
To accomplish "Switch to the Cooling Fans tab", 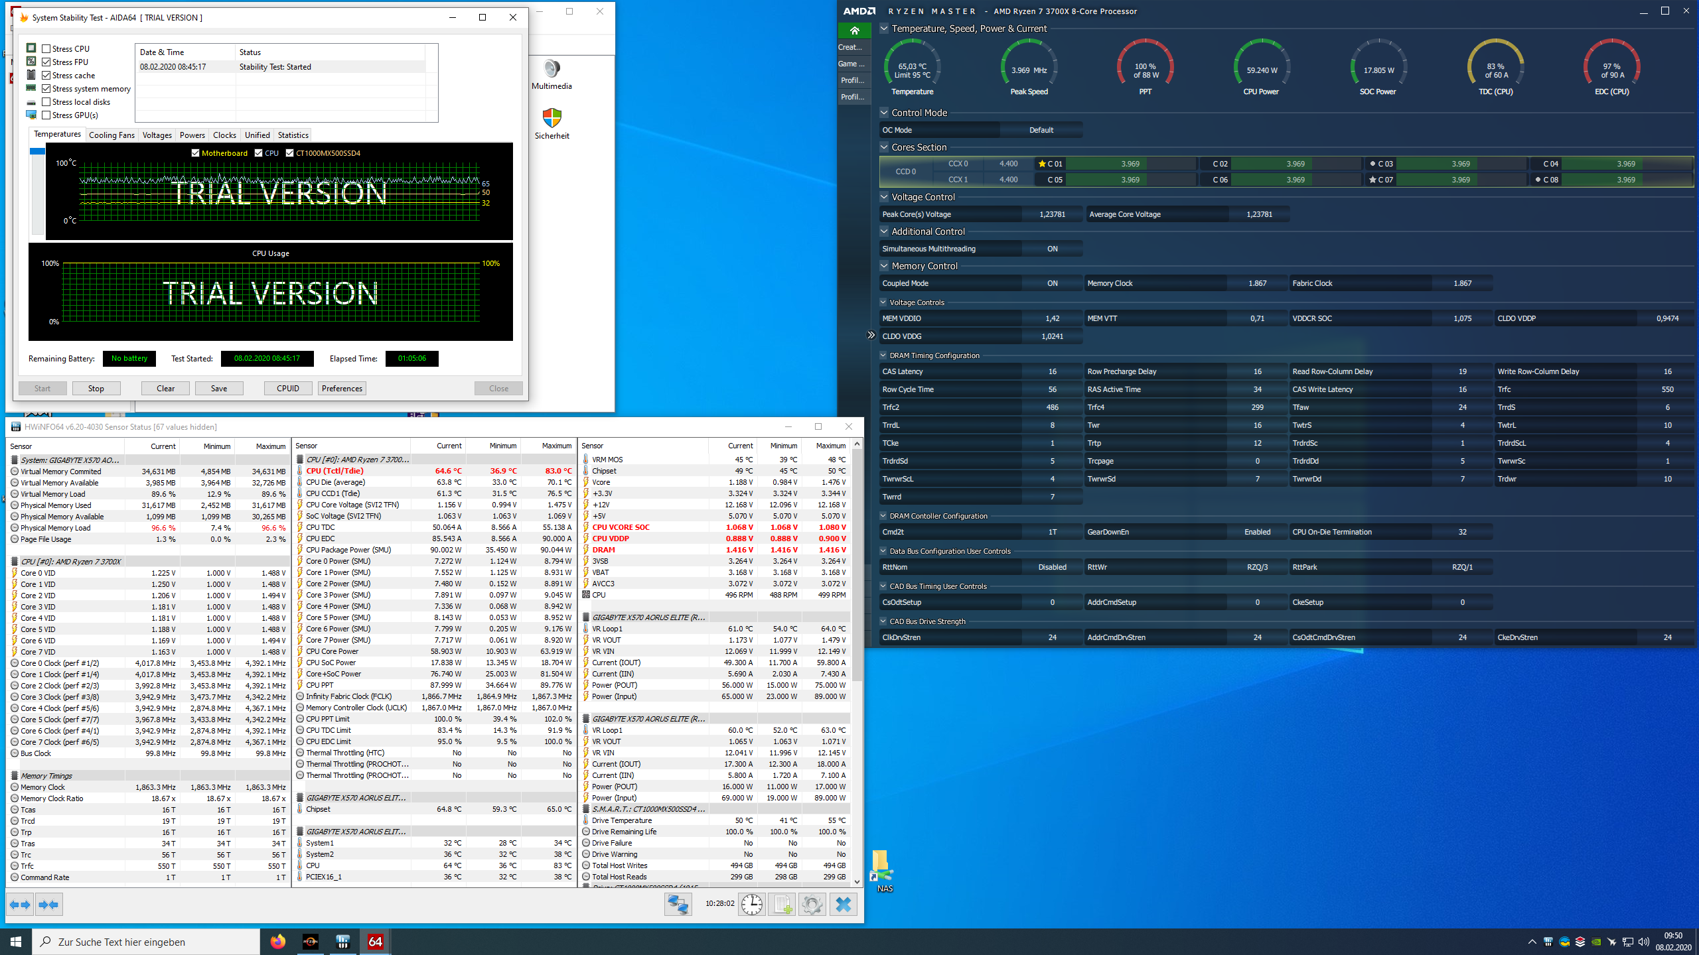I will (111, 135).
